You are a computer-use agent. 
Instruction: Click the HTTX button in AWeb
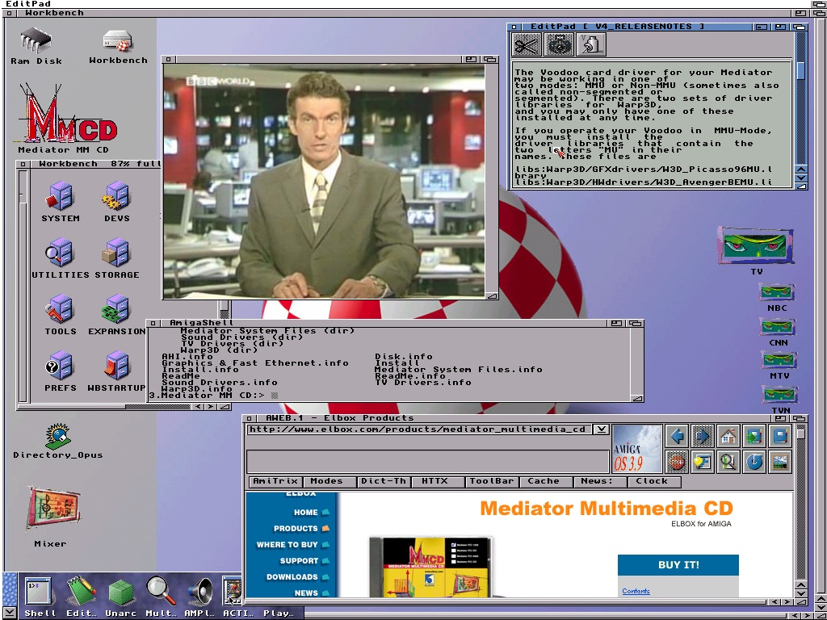[x=435, y=481]
